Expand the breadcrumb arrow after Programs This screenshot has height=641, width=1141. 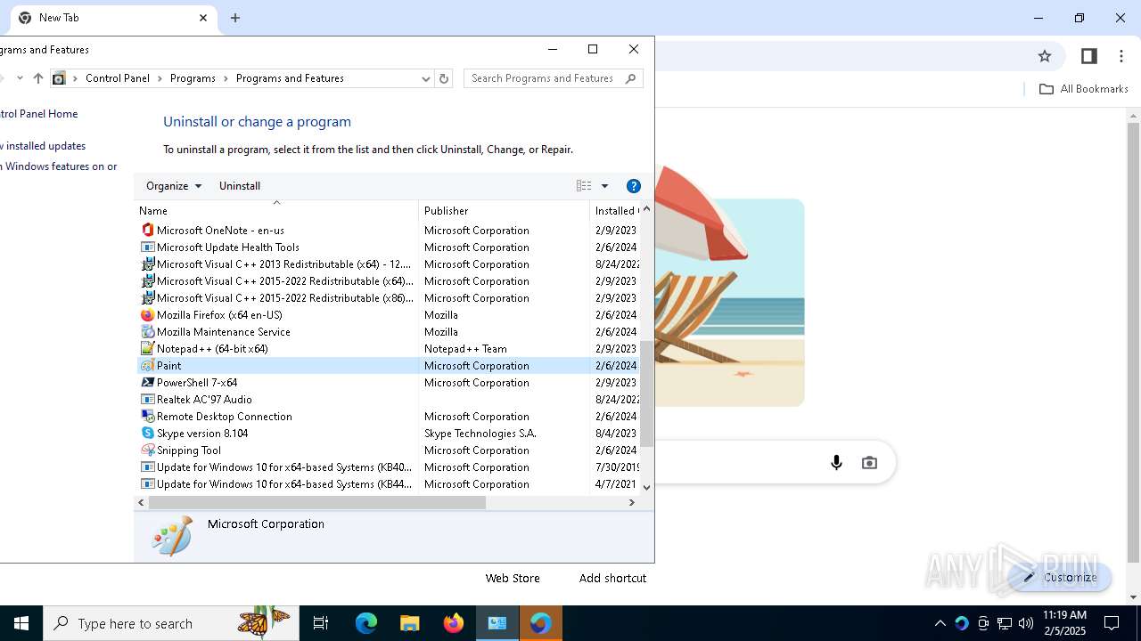click(x=226, y=78)
